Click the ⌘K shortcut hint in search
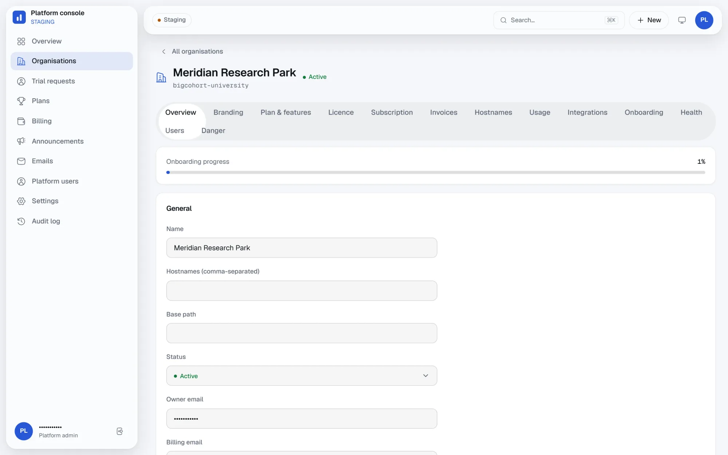This screenshot has height=455, width=728. tap(611, 20)
